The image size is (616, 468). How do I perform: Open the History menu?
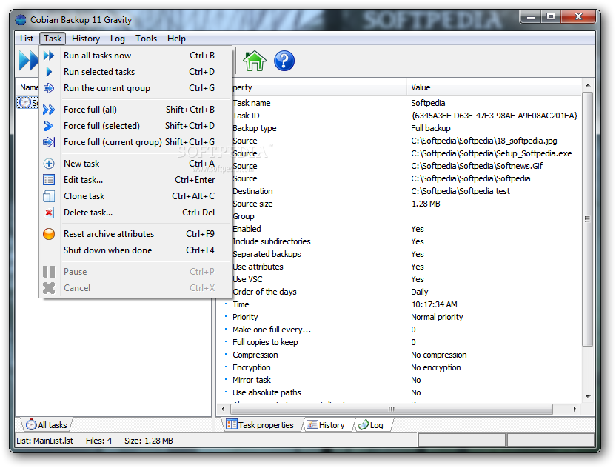(x=86, y=39)
